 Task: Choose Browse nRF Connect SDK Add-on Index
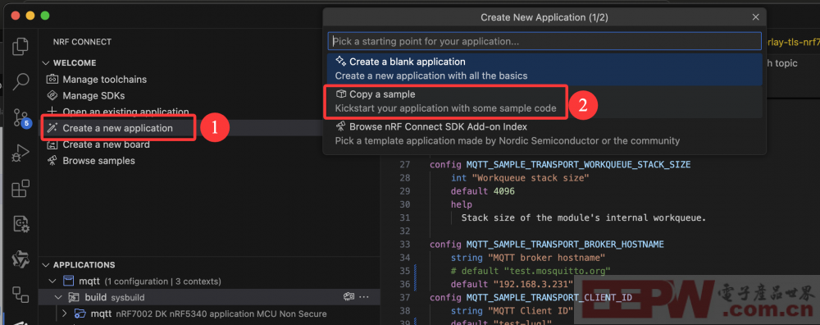point(544,134)
